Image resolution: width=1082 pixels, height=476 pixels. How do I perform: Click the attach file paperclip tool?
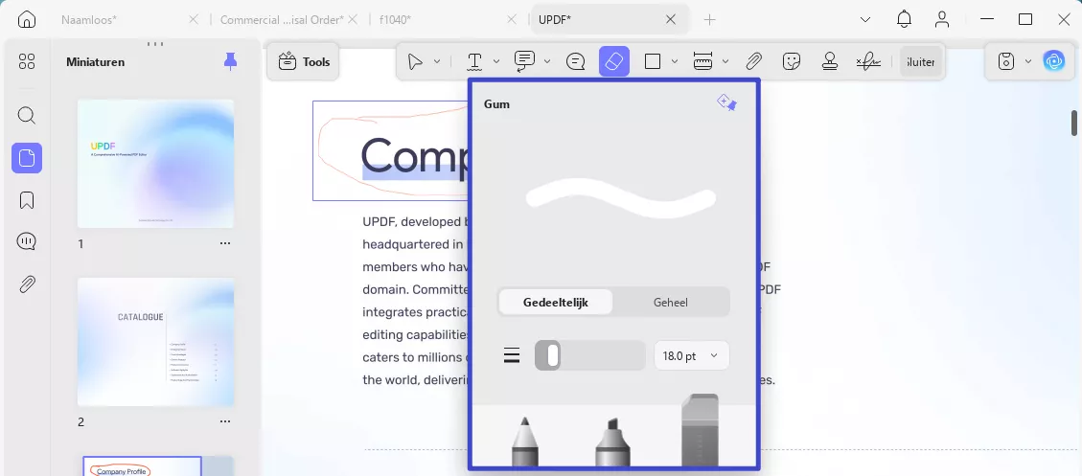753,61
